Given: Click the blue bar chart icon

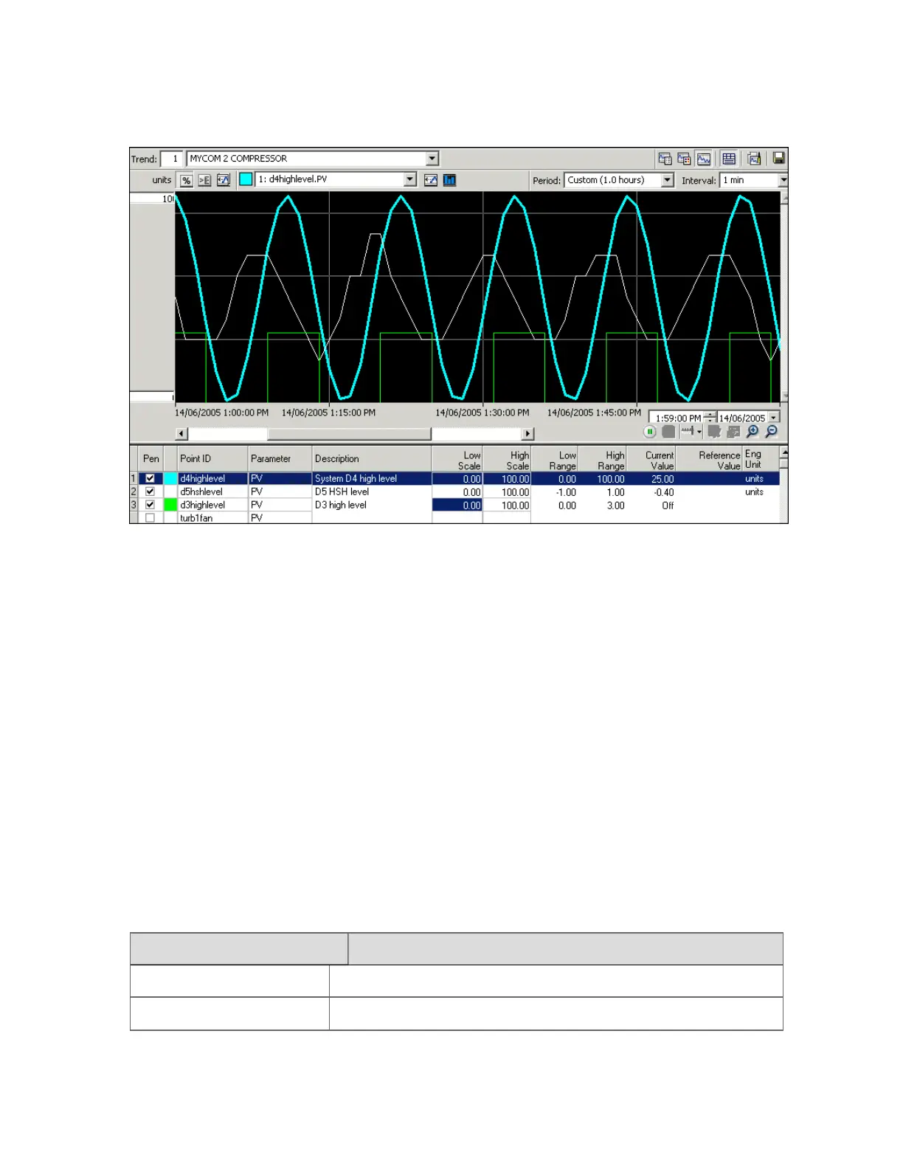Looking at the screenshot, I should (449, 180).
